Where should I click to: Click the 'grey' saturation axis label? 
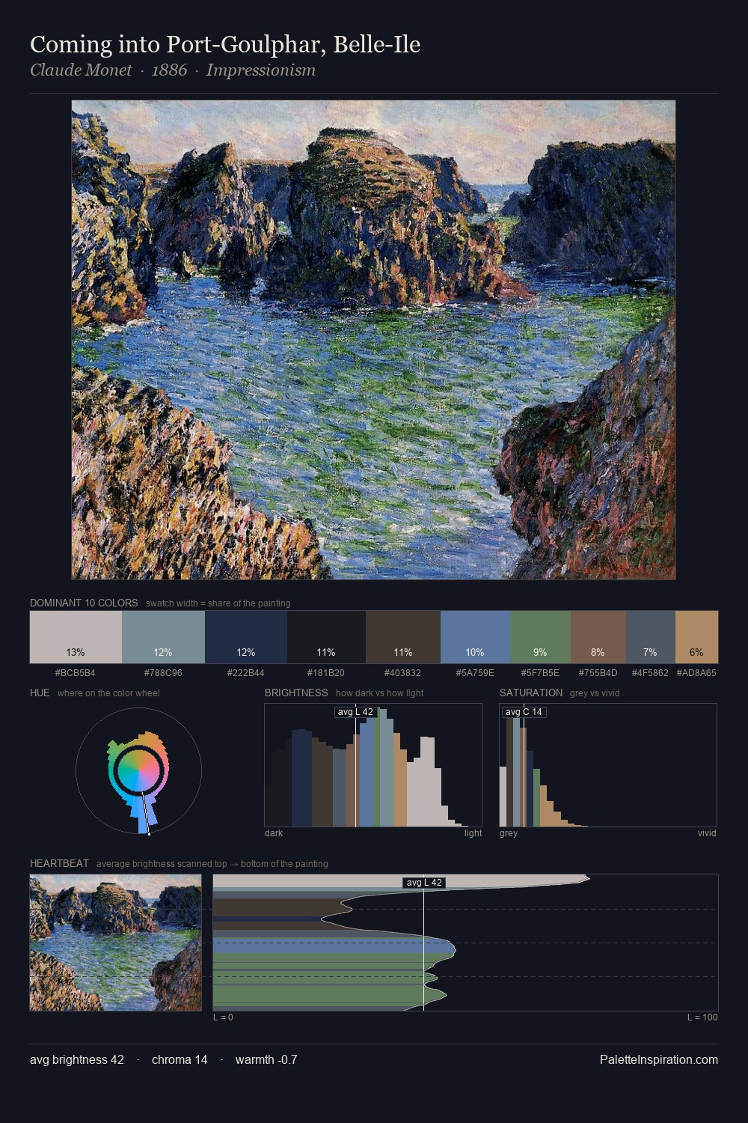coord(509,833)
